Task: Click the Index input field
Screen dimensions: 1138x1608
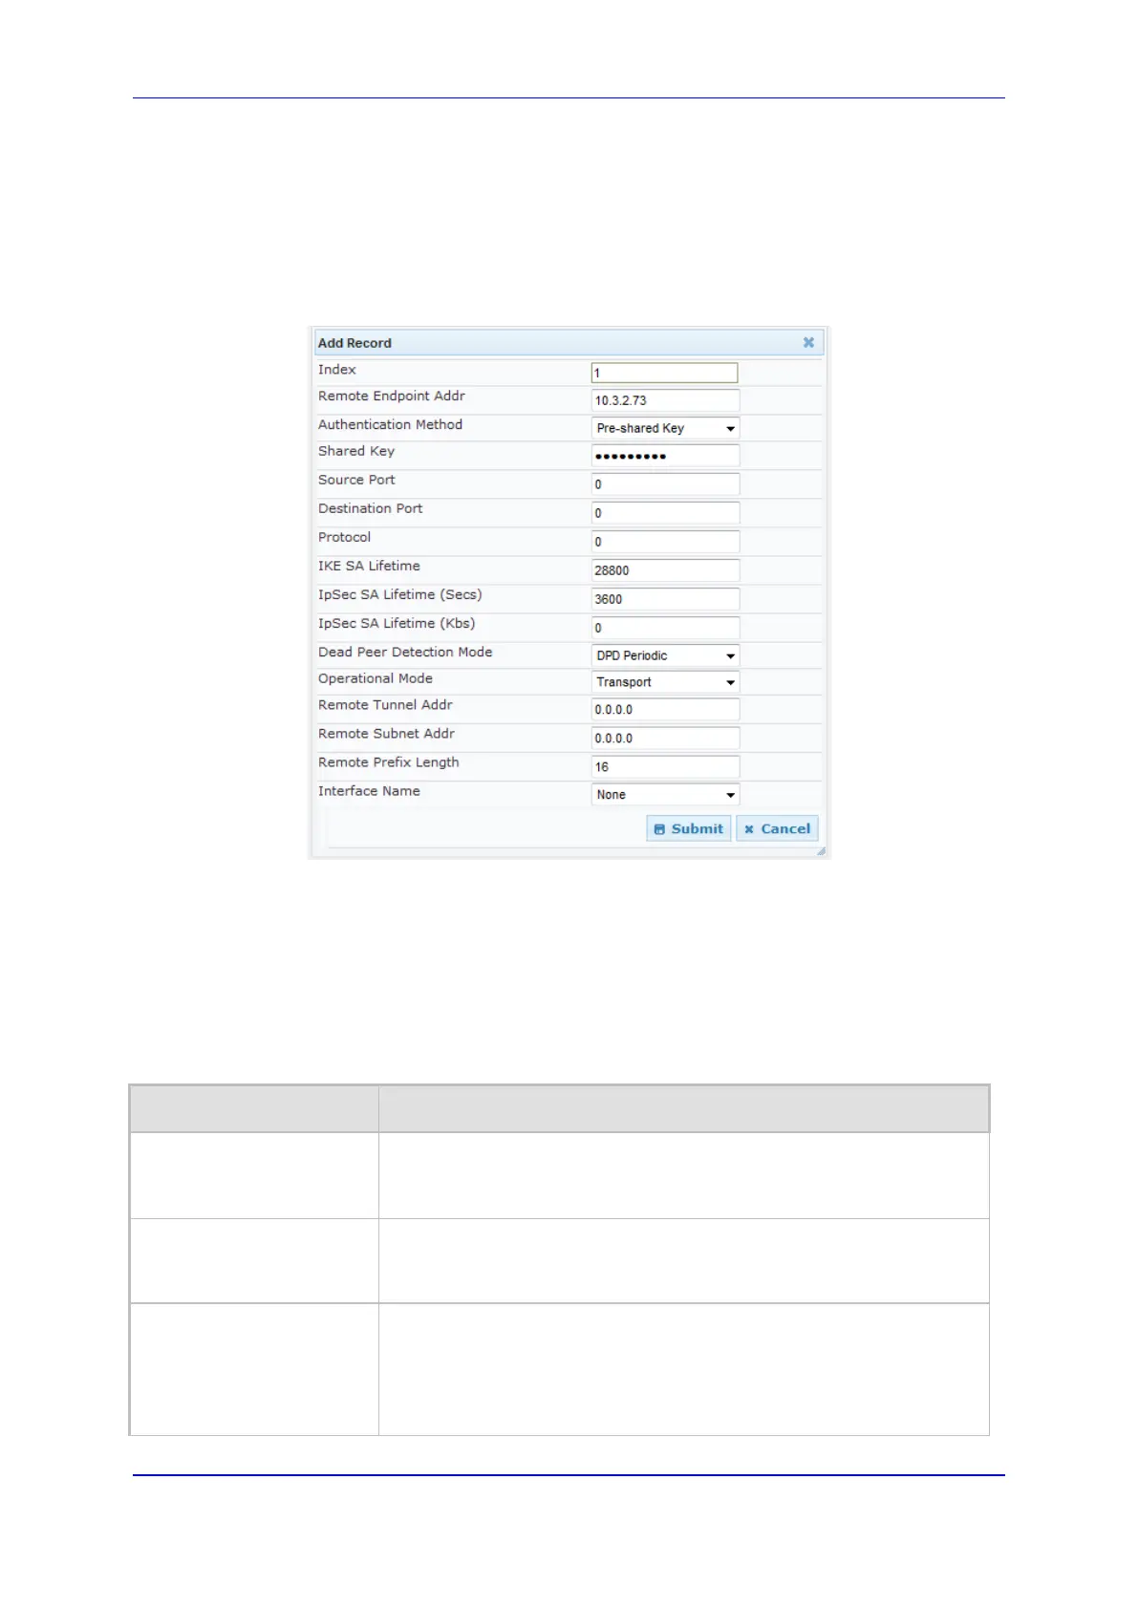Action: [x=665, y=373]
